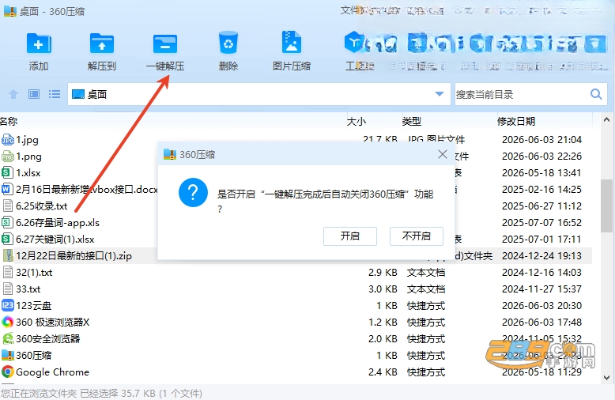615x400 pixels.
Task: Click the 3.0 KB size cell
Action: (x=383, y=289)
